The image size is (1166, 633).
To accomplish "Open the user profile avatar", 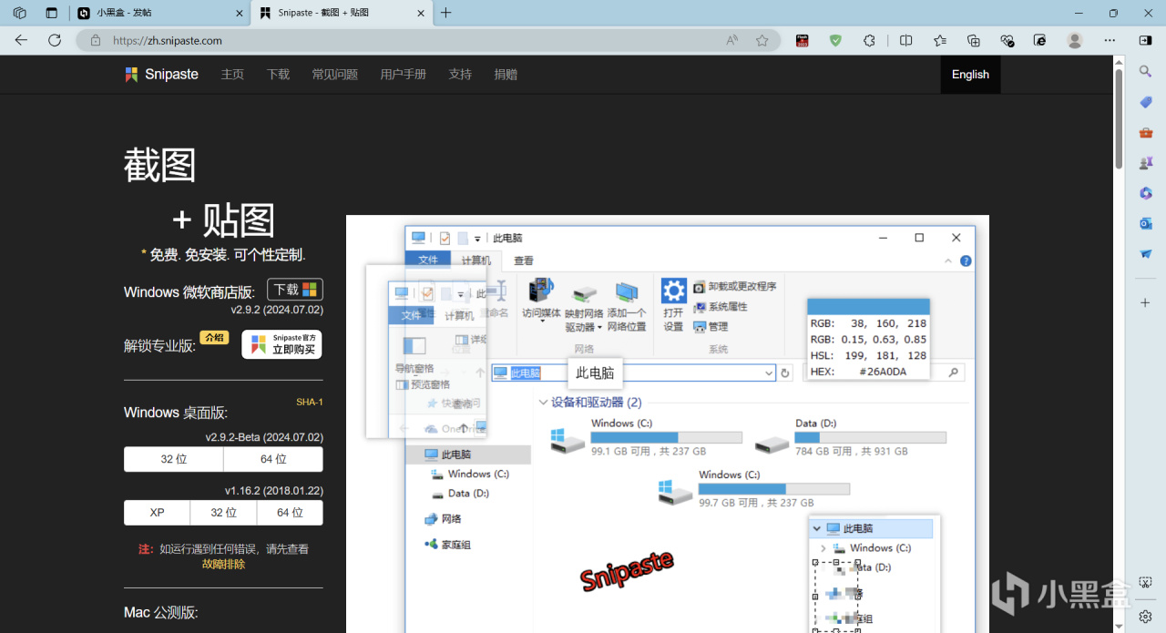I will pos(1075,40).
